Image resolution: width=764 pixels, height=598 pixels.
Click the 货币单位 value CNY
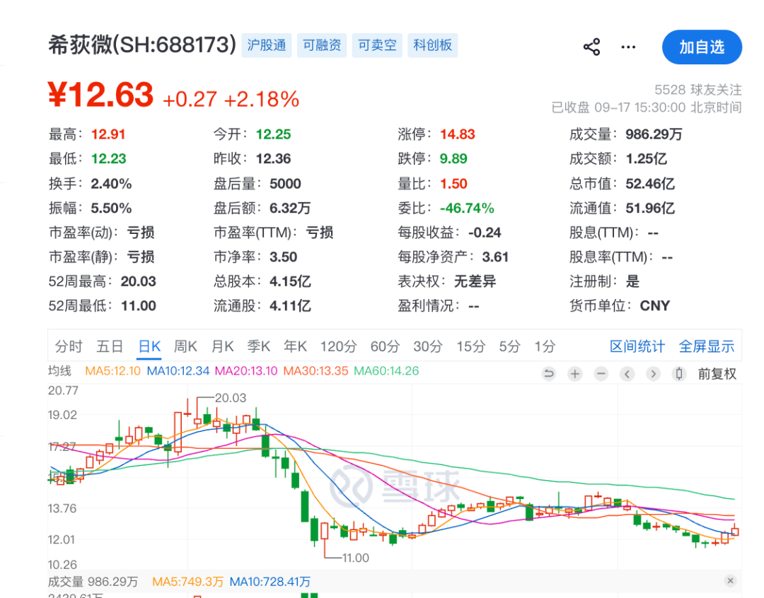[x=655, y=306]
